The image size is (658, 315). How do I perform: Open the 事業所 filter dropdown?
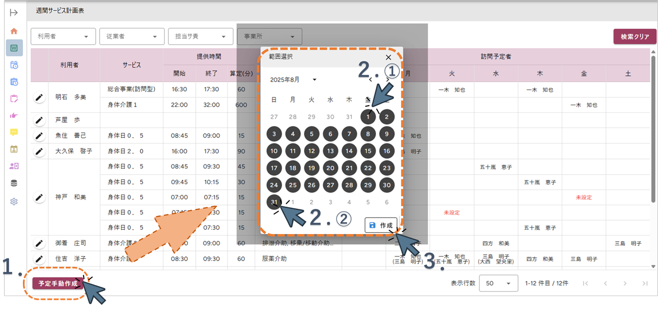point(269,37)
